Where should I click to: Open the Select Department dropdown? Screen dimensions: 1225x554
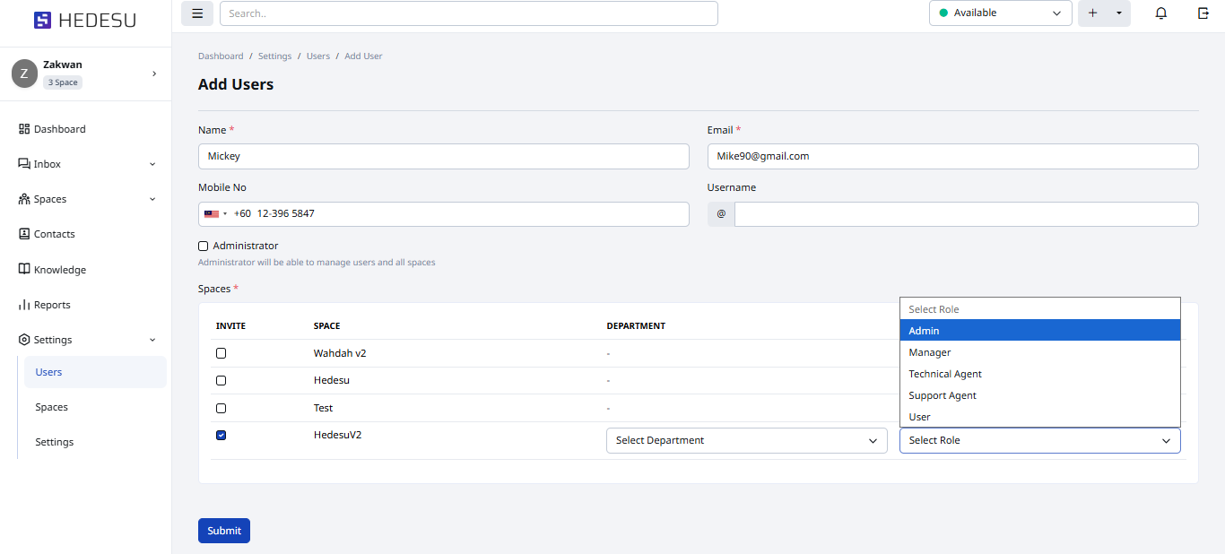[x=746, y=440]
